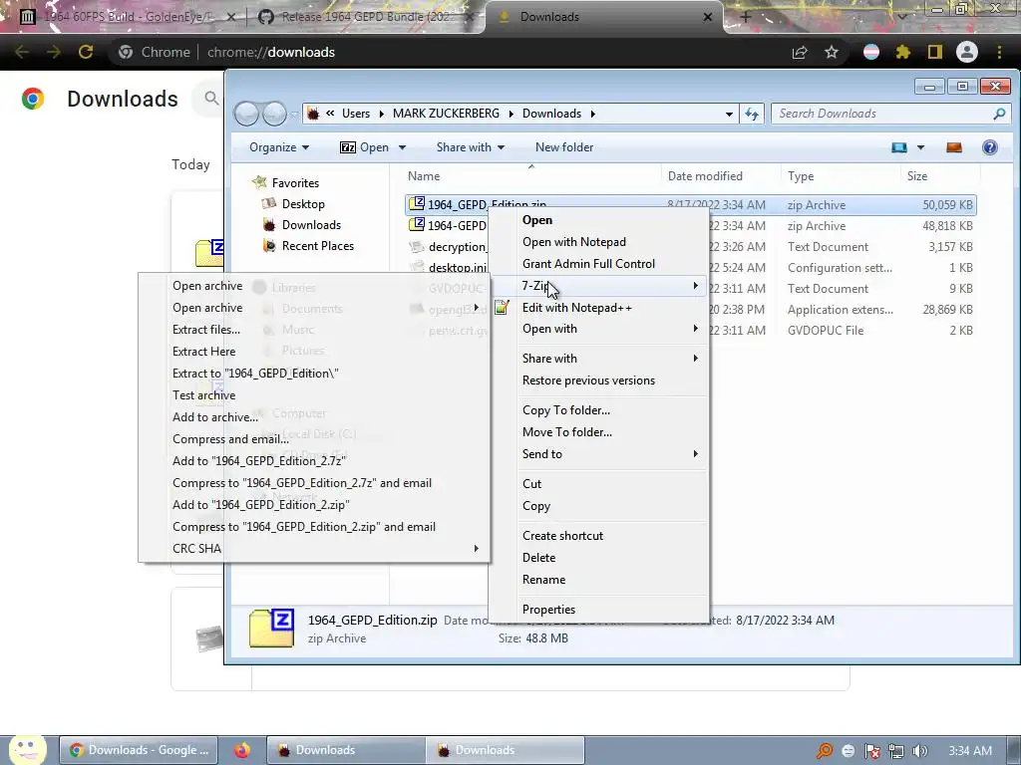The height and width of the screenshot is (765, 1021).
Task: Click Users in the breadcrumb path
Action: [356, 114]
